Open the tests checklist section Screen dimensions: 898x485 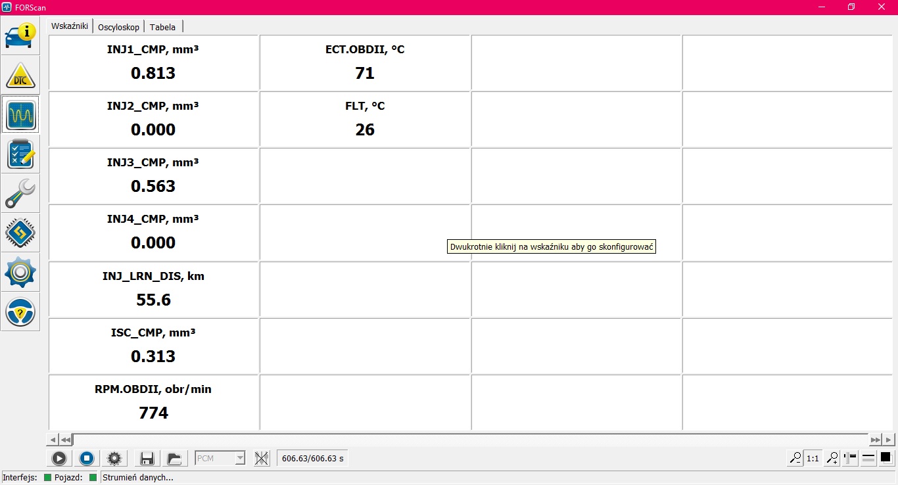(20, 154)
